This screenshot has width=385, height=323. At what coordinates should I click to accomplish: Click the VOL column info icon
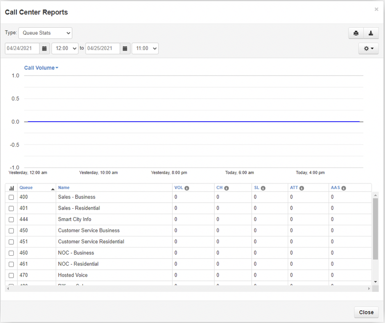coord(187,188)
